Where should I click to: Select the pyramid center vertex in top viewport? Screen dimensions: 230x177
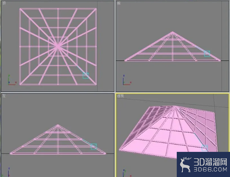click(58, 46)
